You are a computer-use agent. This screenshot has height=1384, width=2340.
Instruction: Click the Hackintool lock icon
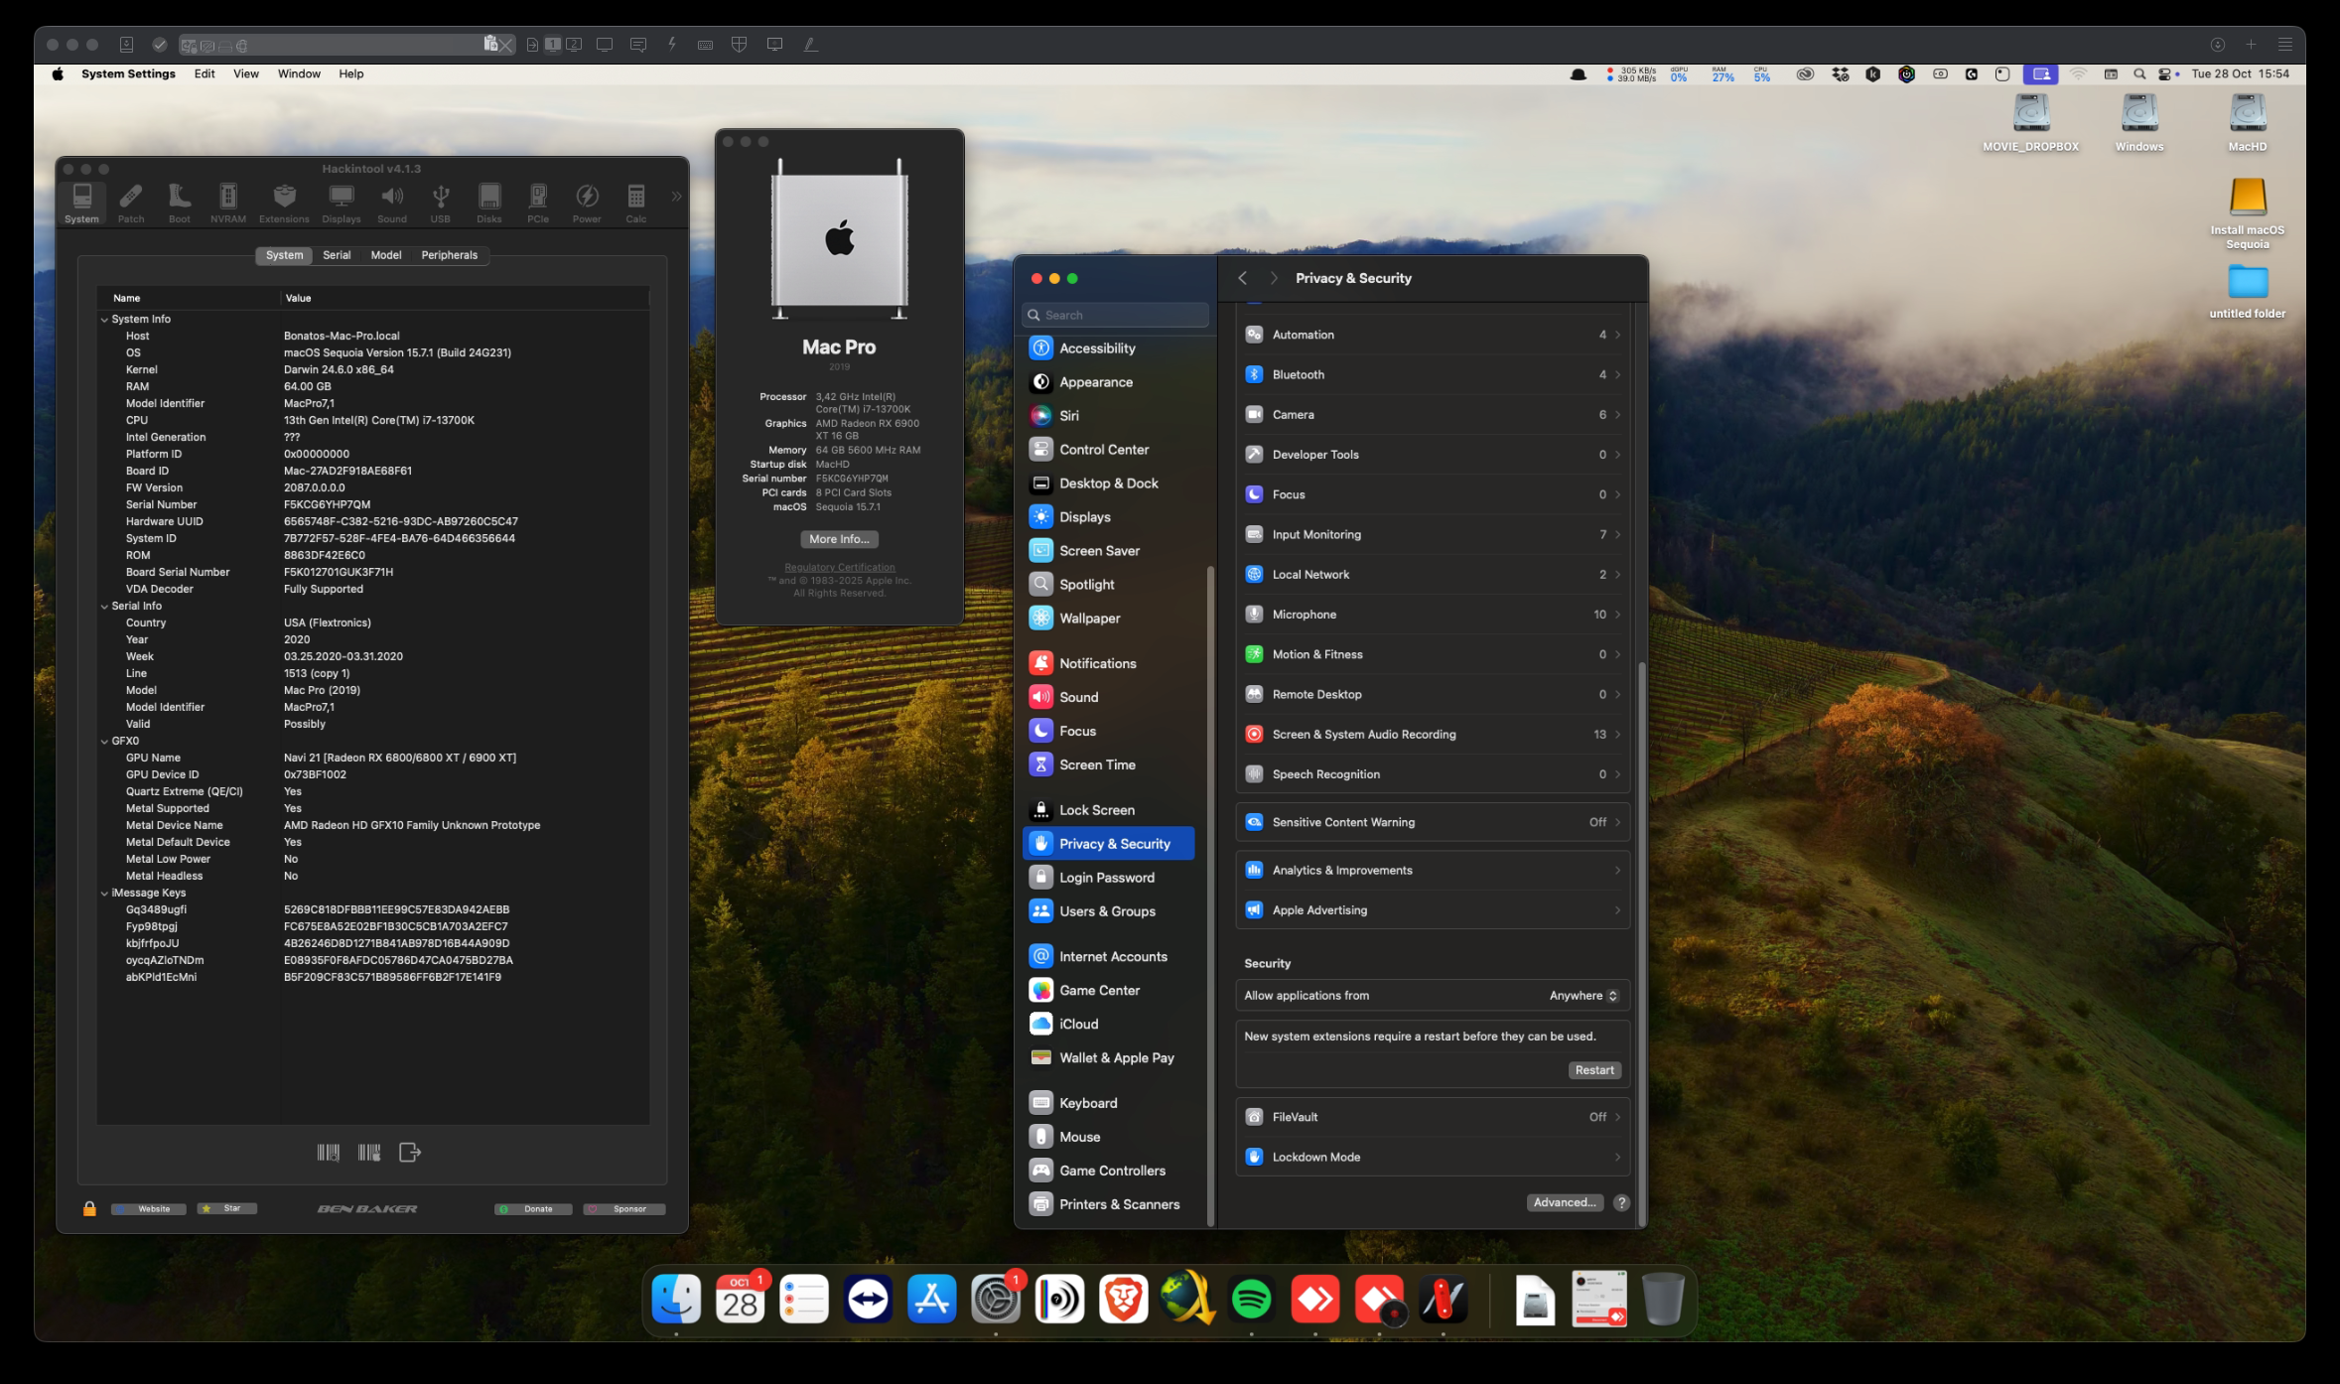[x=89, y=1208]
